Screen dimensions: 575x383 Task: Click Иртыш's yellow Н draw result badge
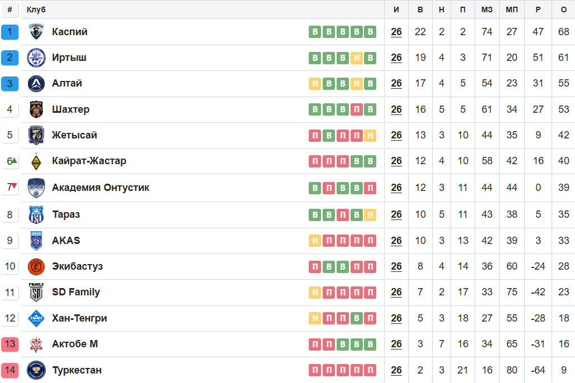point(356,58)
